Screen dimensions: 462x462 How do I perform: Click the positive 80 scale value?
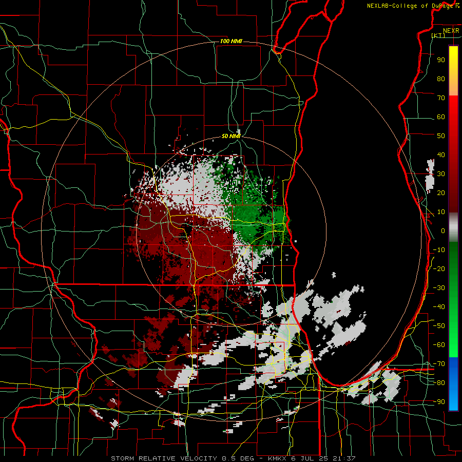click(441, 79)
